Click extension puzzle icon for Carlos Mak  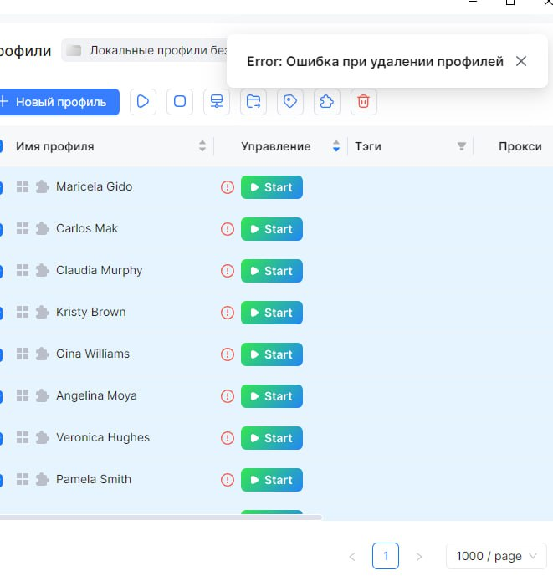coord(43,228)
